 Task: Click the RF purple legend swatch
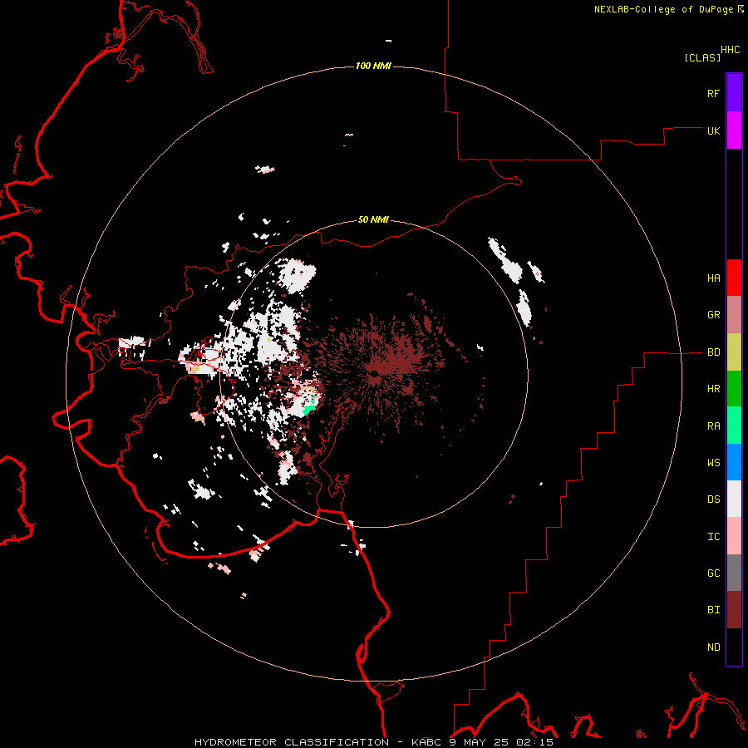coord(734,92)
